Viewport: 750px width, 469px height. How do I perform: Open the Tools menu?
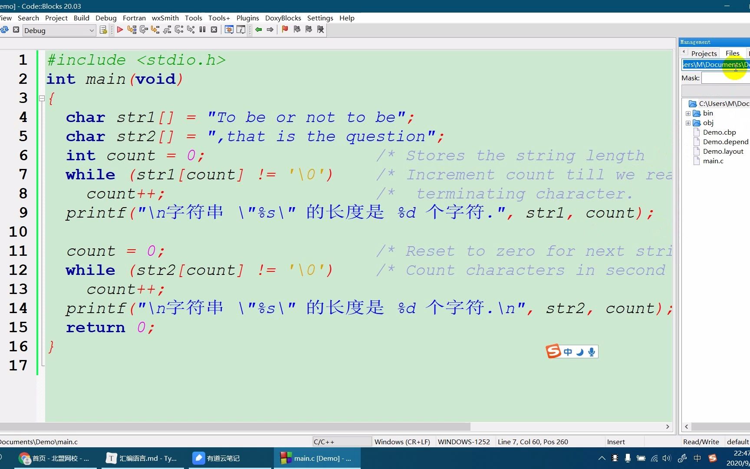194,18
